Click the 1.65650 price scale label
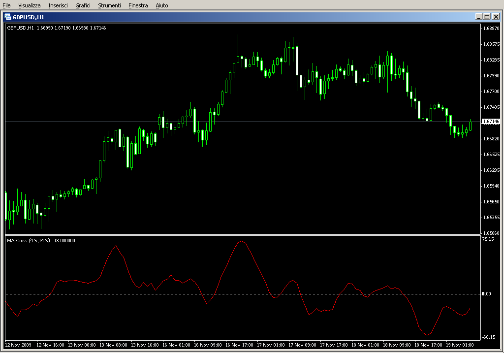The width and height of the screenshot is (504, 353). tap(492, 201)
